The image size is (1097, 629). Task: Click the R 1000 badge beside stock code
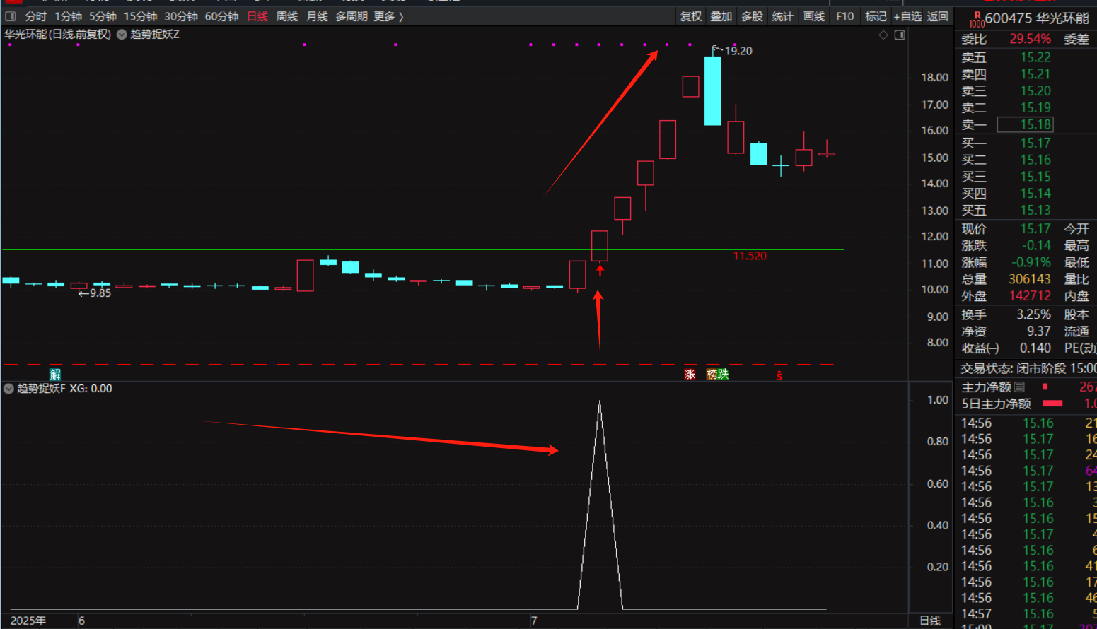click(977, 19)
